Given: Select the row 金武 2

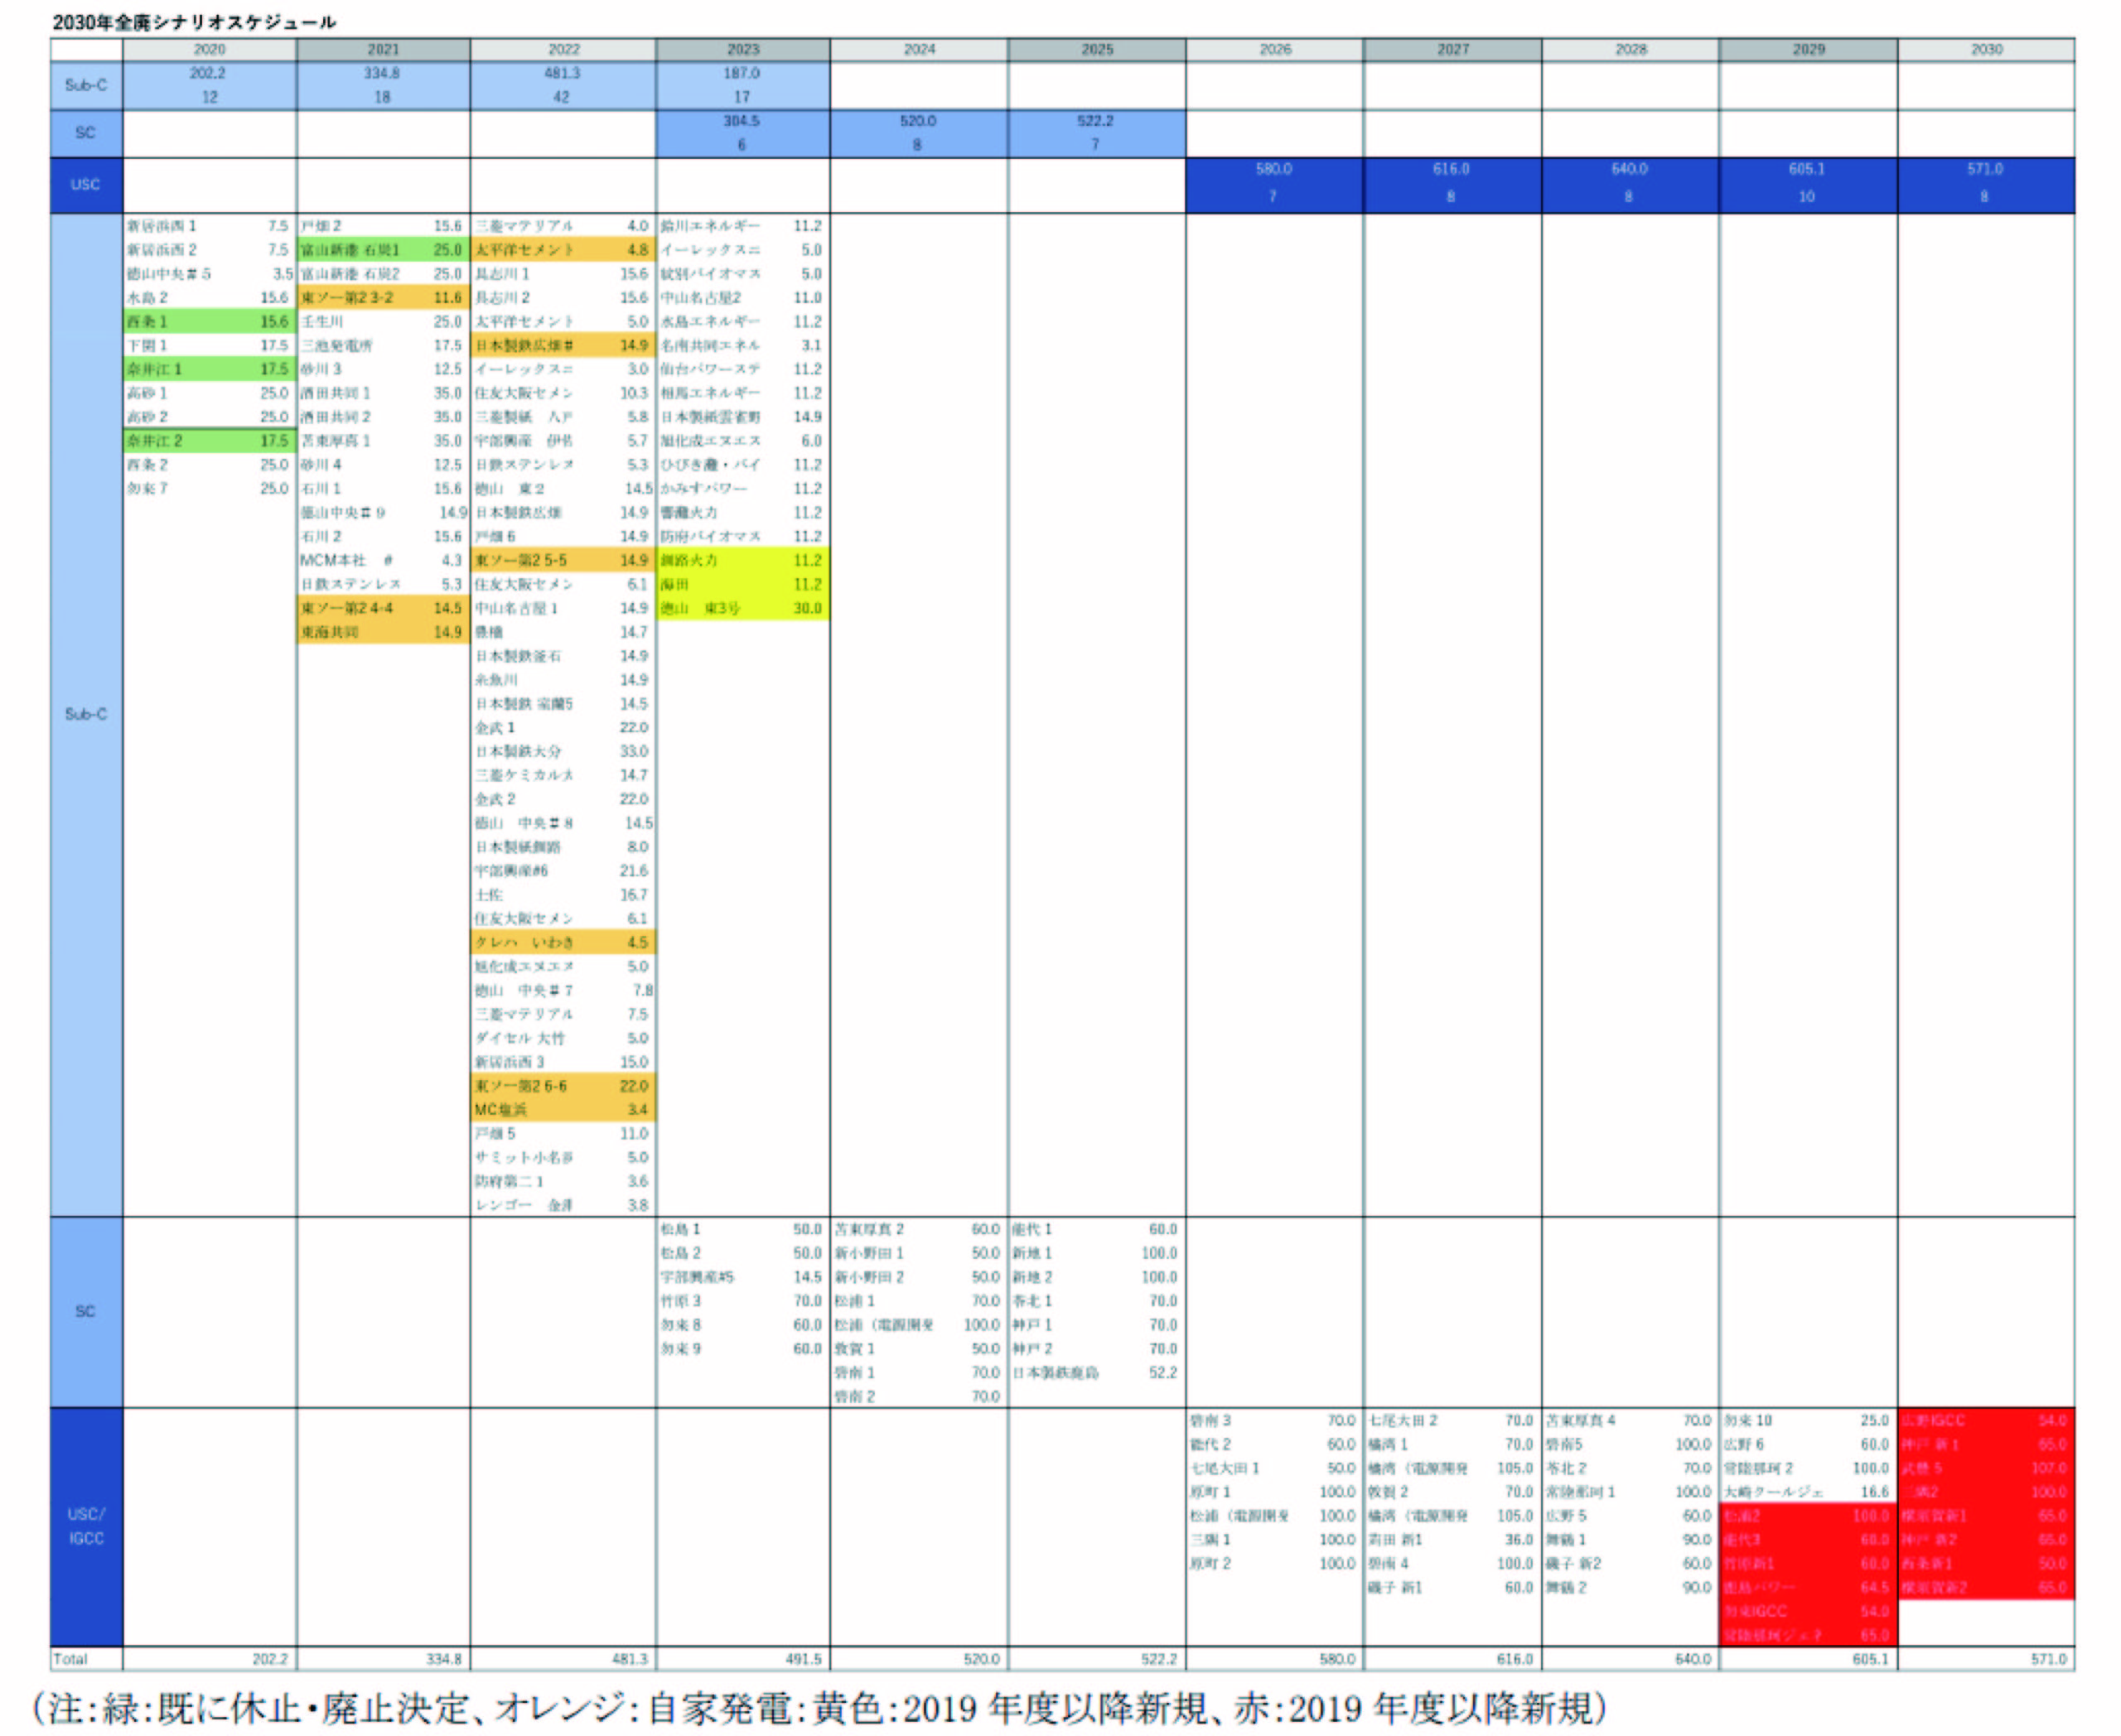Looking at the screenshot, I should [x=563, y=799].
